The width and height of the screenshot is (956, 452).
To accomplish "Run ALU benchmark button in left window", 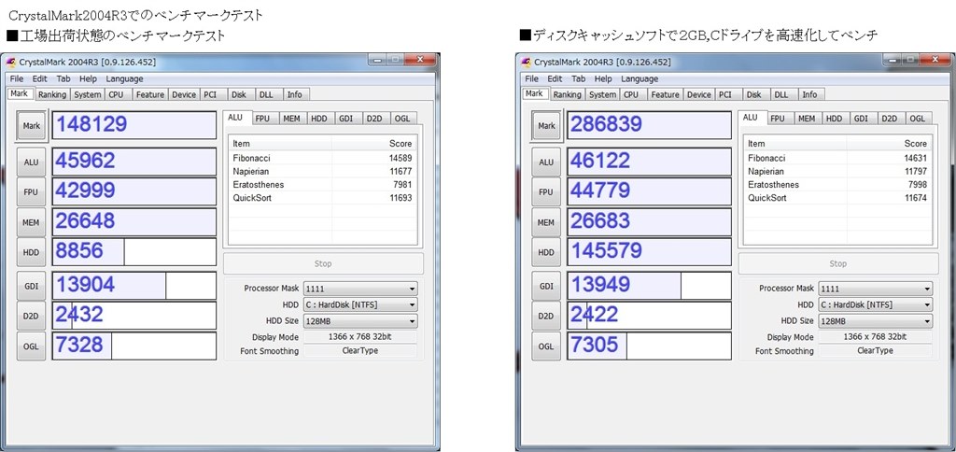I will pyautogui.click(x=31, y=162).
